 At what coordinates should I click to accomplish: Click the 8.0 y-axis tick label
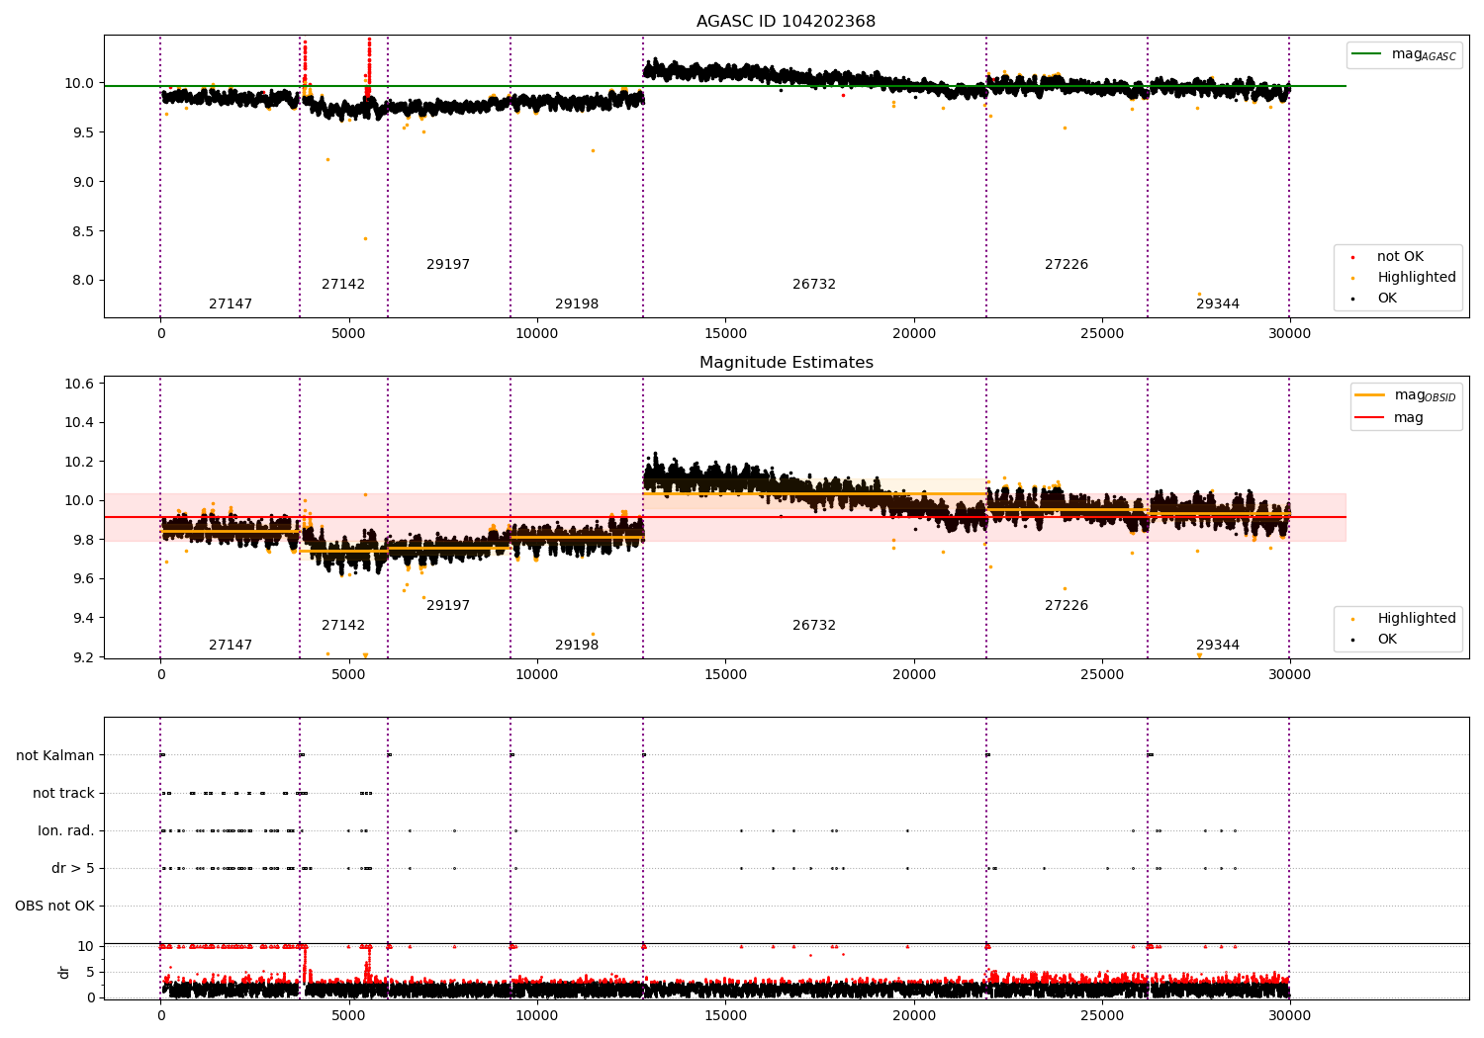point(83,280)
